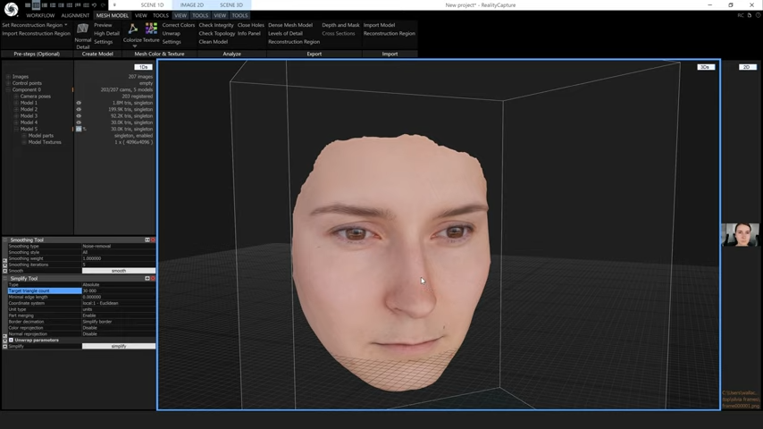
Task: Select the face image thumbnail on the right
Action: 741,234
